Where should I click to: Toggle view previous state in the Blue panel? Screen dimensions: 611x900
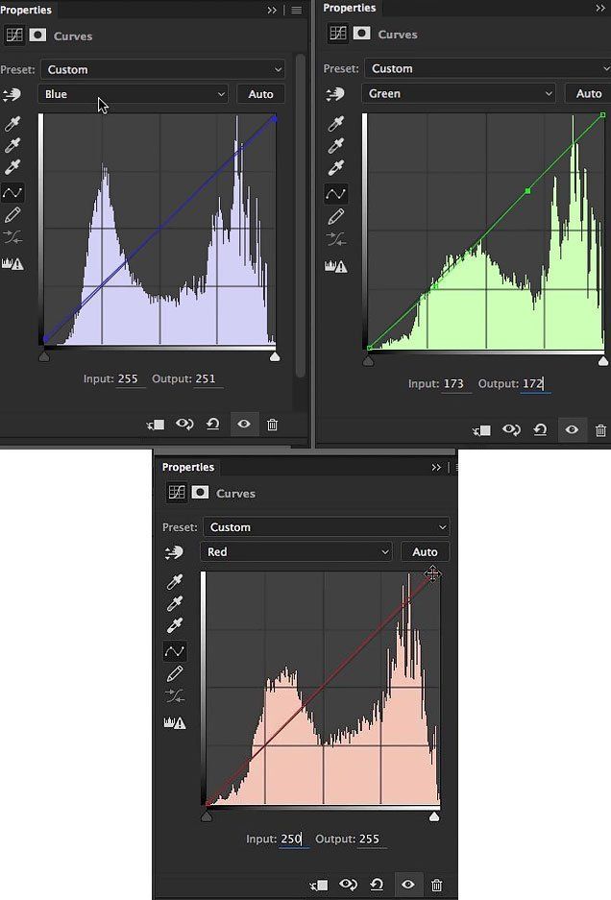pos(184,425)
